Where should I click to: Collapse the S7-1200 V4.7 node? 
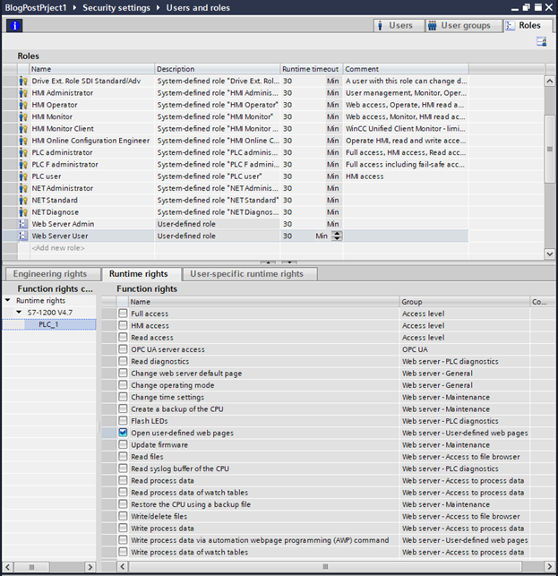click(x=19, y=313)
